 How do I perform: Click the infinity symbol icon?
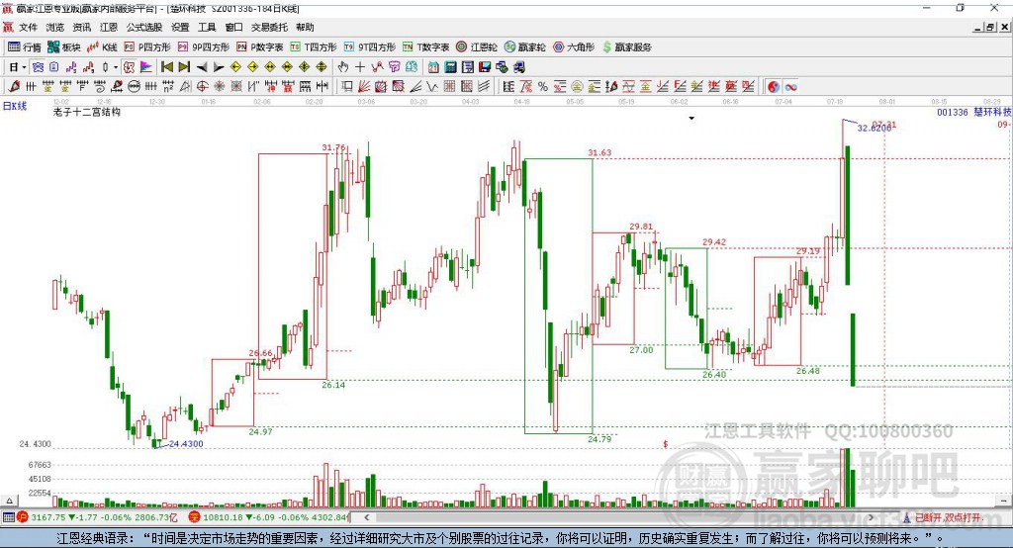(790, 87)
